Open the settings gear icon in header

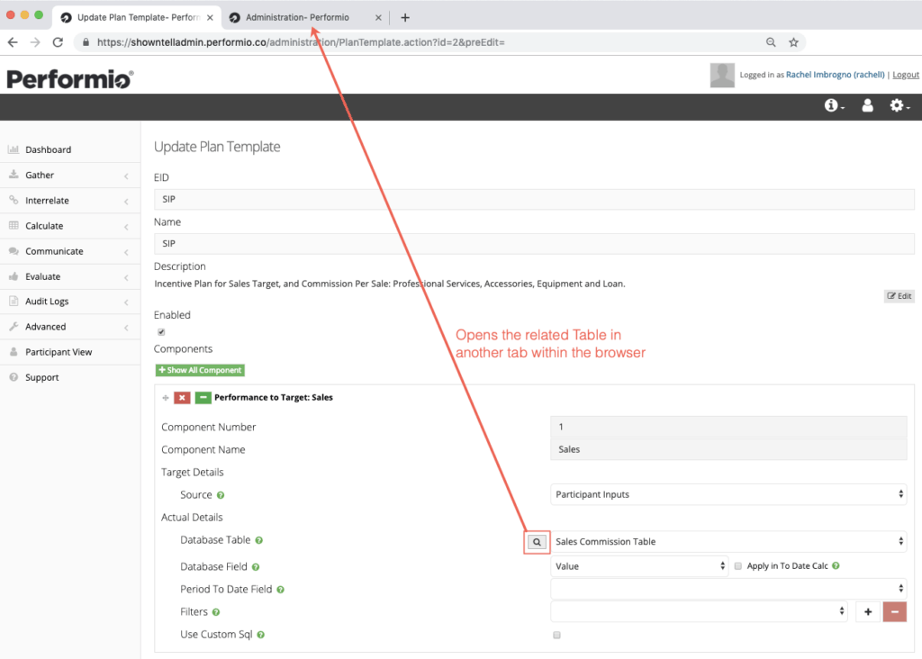899,105
